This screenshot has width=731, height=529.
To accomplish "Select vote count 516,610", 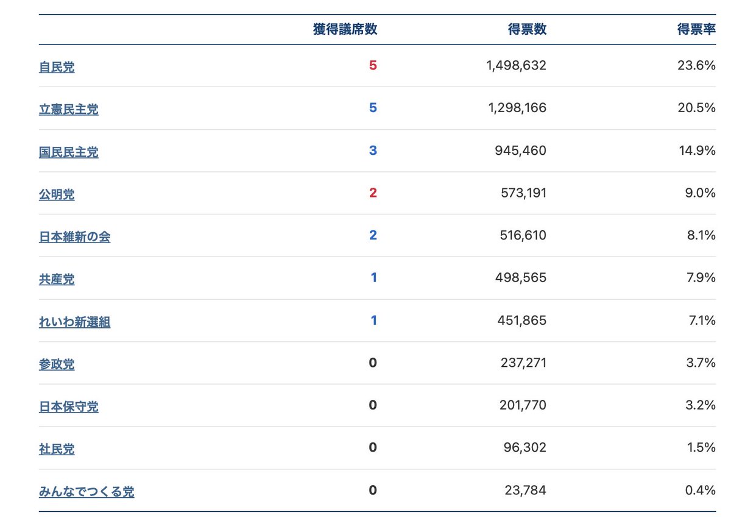I will click(522, 235).
